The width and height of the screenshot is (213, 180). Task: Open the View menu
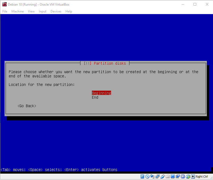(31, 11)
